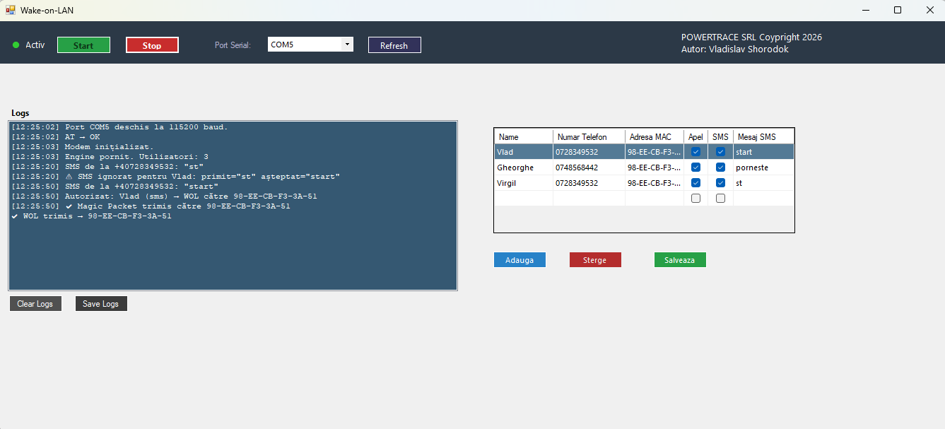Click phone number 0748568442
The image size is (945, 429).
589,168
